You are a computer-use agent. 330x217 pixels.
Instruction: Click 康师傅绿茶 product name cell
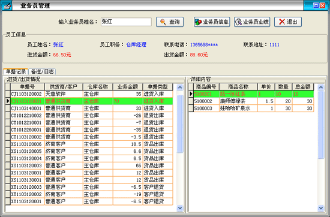(238, 101)
